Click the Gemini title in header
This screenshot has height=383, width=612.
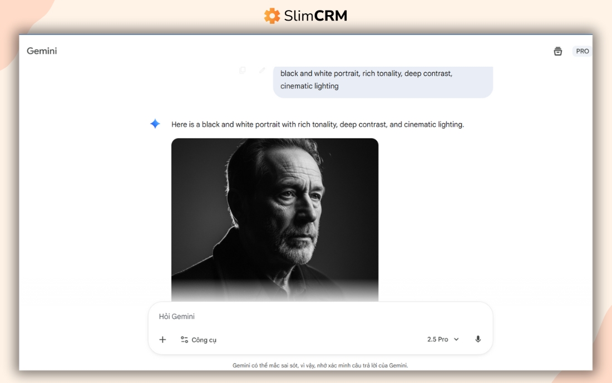point(42,51)
